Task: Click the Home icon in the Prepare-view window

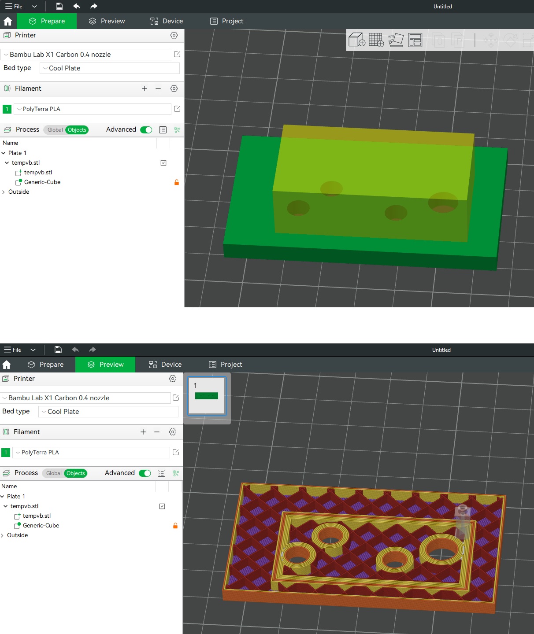Action: click(x=7, y=21)
